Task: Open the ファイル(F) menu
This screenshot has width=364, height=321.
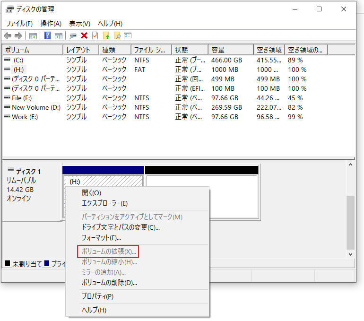Action: [19, 24]
